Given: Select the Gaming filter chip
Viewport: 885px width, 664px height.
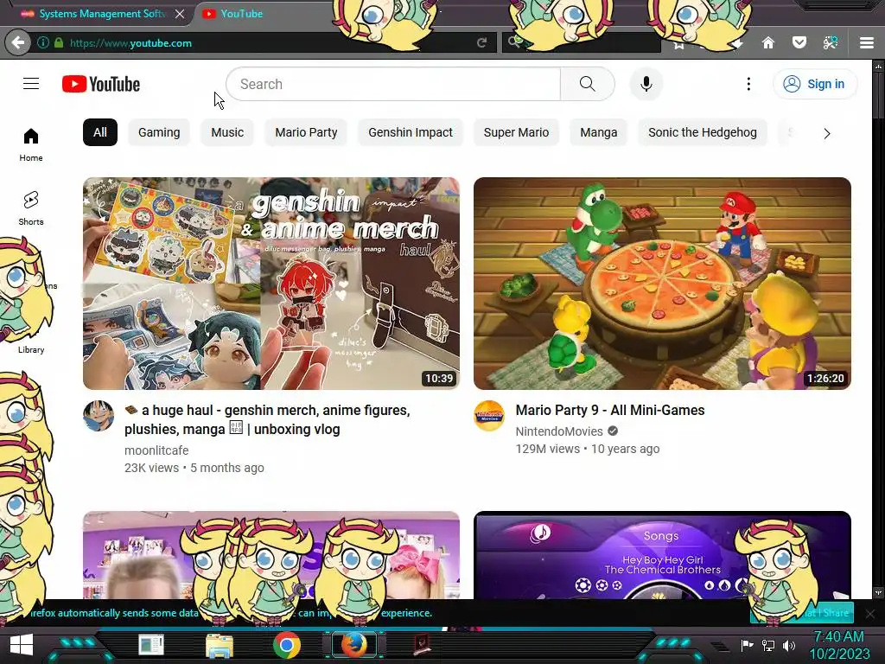Looking at the screenshot, I should [x=159, y=132].
